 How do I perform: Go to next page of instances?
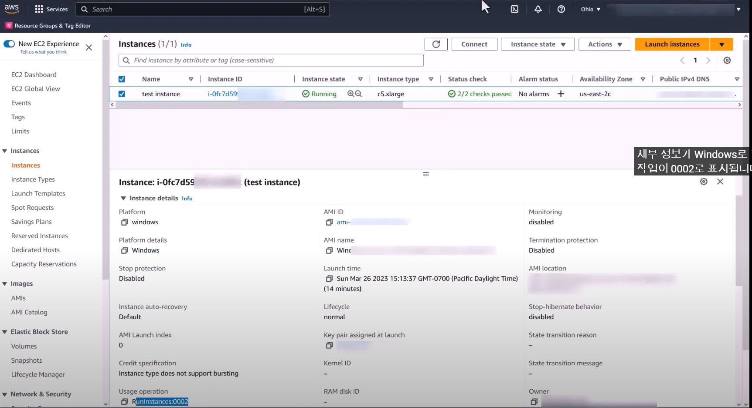(x=708, y=61)
